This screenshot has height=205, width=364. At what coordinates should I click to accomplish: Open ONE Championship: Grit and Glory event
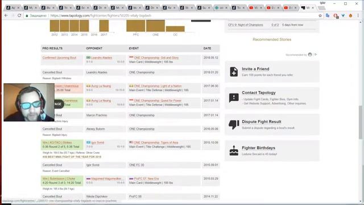pyautogui.click(x=156, y=58)
